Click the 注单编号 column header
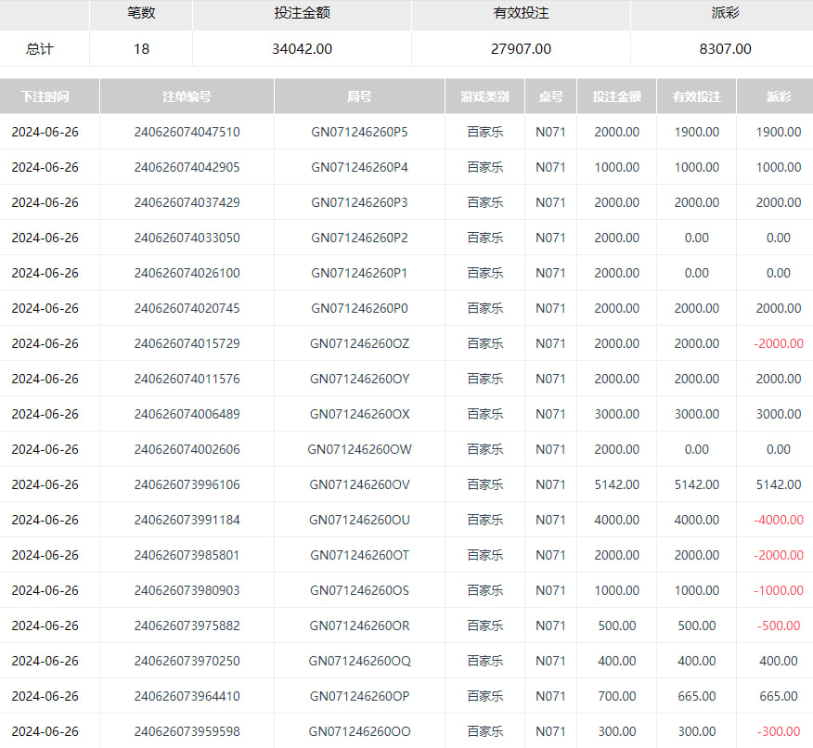This screenshot has height=748, width=813. pyautogui.click(x=187, y=97)
